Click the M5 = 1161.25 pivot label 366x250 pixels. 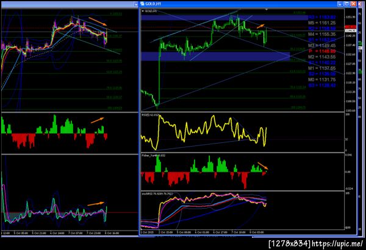coord(322,23)
